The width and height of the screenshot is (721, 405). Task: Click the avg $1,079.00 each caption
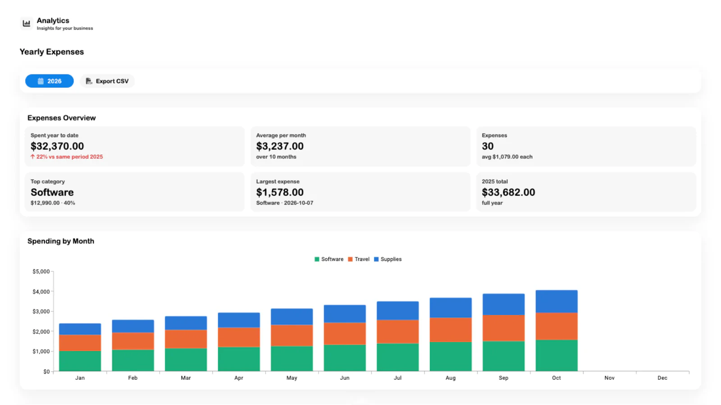click(507, 157)
